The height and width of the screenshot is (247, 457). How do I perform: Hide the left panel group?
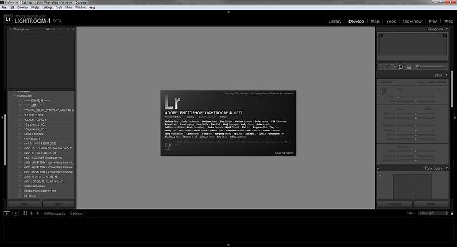2,117
